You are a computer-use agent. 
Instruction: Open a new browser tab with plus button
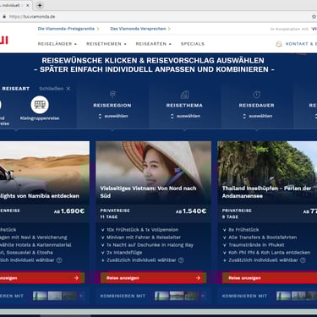click(40, 5)
